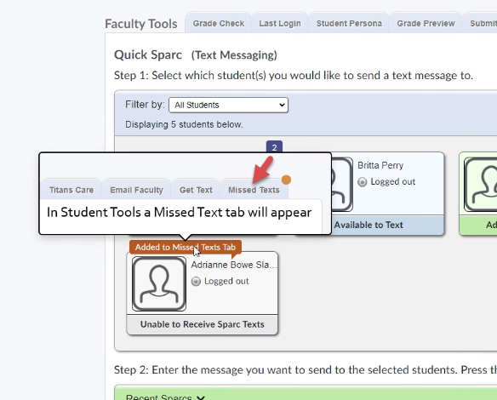
Task: Open the Filter by All Students dropdown
Action: 228,105
